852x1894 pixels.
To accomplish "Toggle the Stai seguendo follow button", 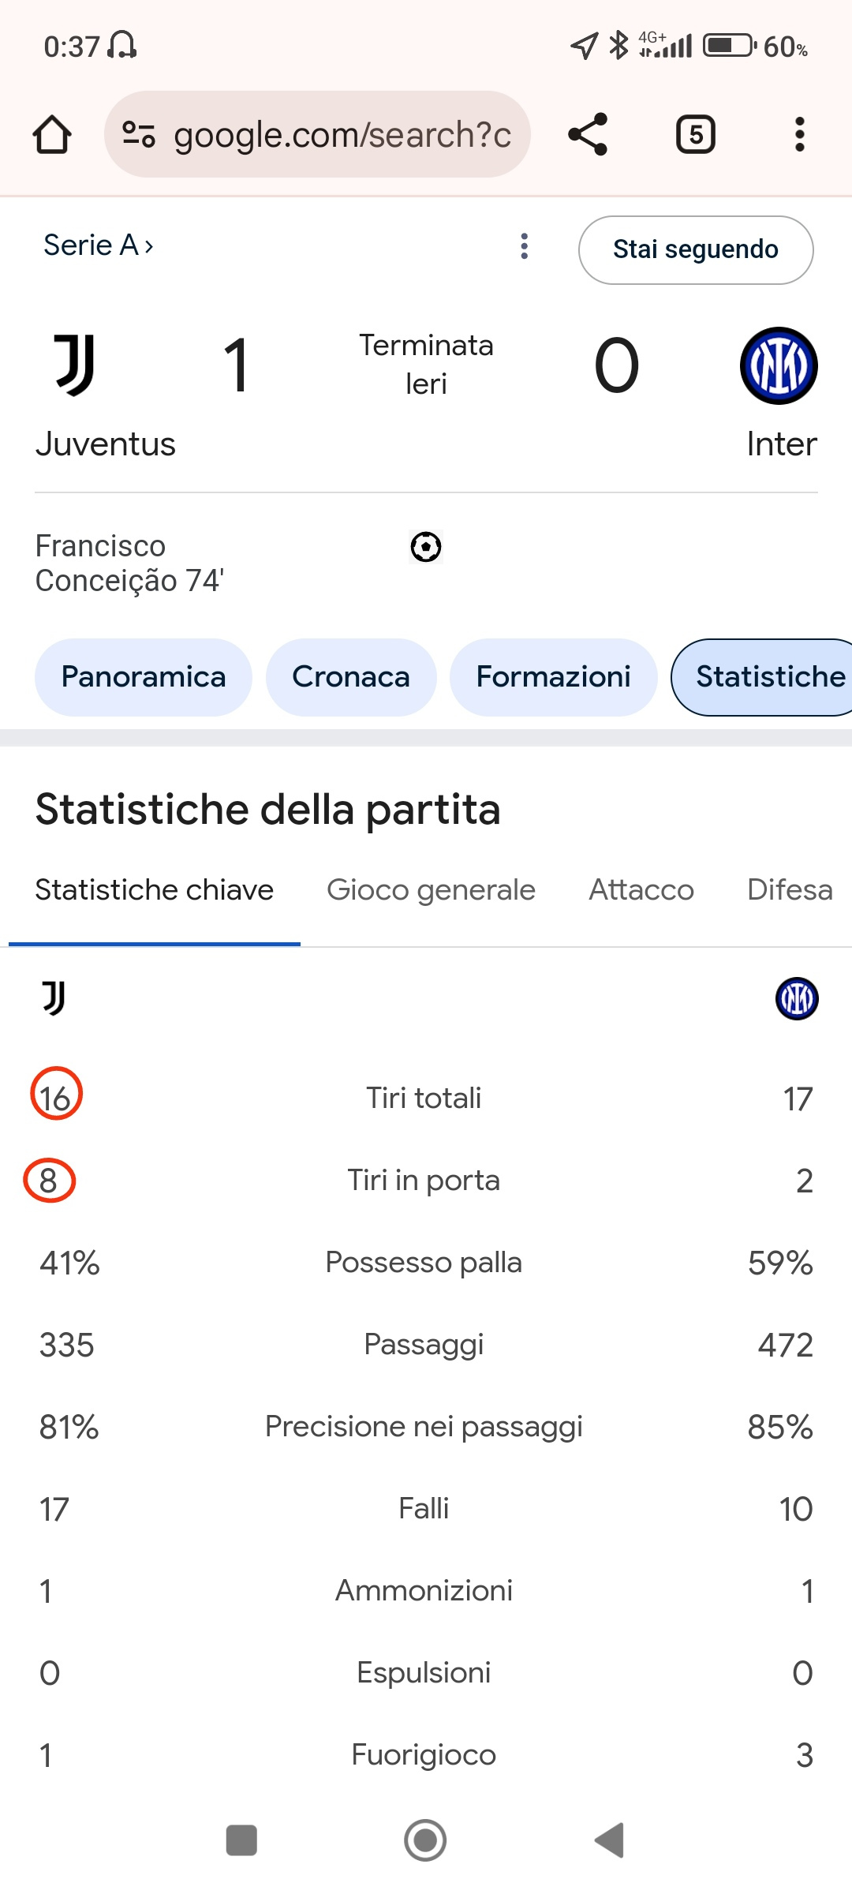I will (696, 249).
